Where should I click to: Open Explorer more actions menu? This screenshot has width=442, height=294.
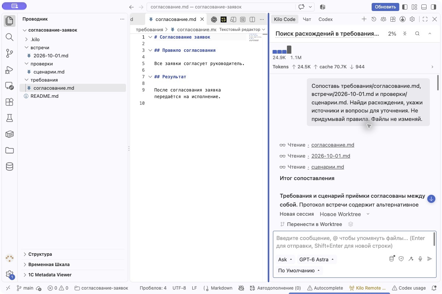pyautogui.click(x=122, y=19)
